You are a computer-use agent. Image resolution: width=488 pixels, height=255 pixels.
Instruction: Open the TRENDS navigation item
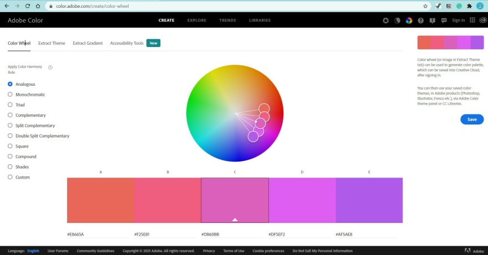pos(227,20)
